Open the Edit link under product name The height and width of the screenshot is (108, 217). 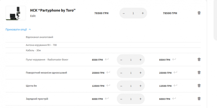pyautogui.click(x=33, y=16)
